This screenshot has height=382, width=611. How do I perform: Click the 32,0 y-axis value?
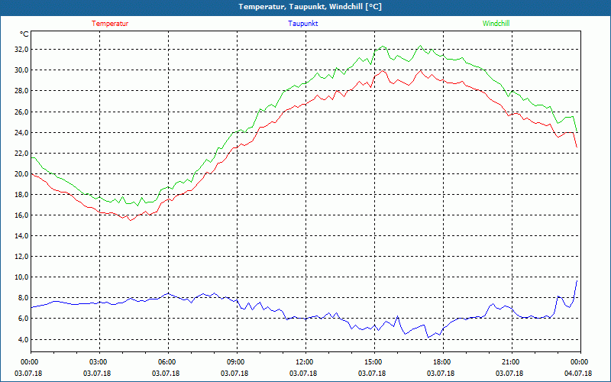[21, 50]
